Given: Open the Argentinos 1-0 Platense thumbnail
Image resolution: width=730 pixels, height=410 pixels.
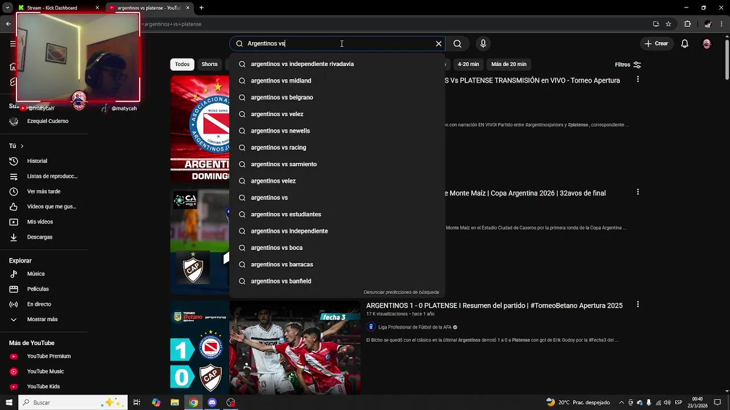Looking at the screenshot, I should [265, 347].
